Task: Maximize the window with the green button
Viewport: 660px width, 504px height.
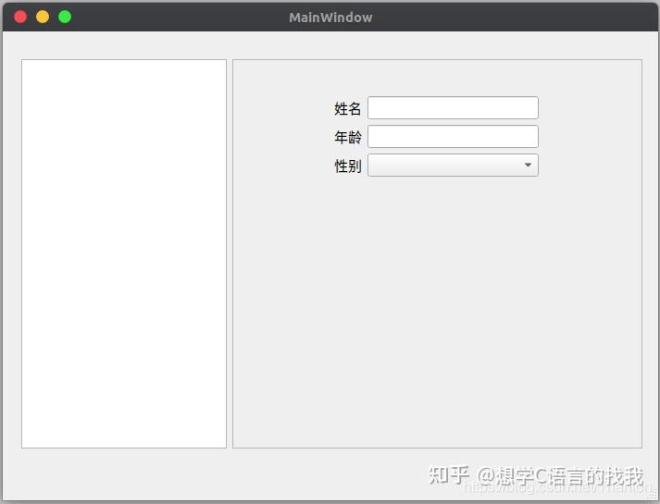Action: [65, 17]
